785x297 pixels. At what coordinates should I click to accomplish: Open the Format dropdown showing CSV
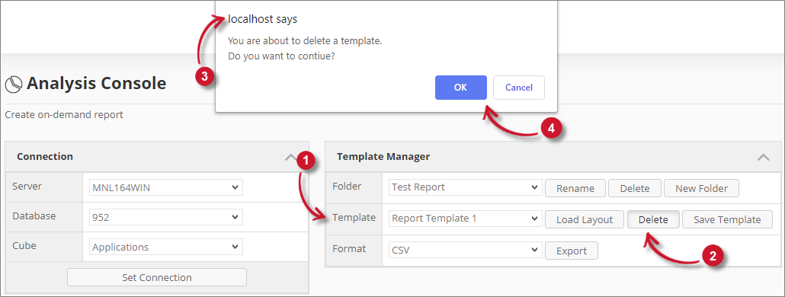pos(465,250)
